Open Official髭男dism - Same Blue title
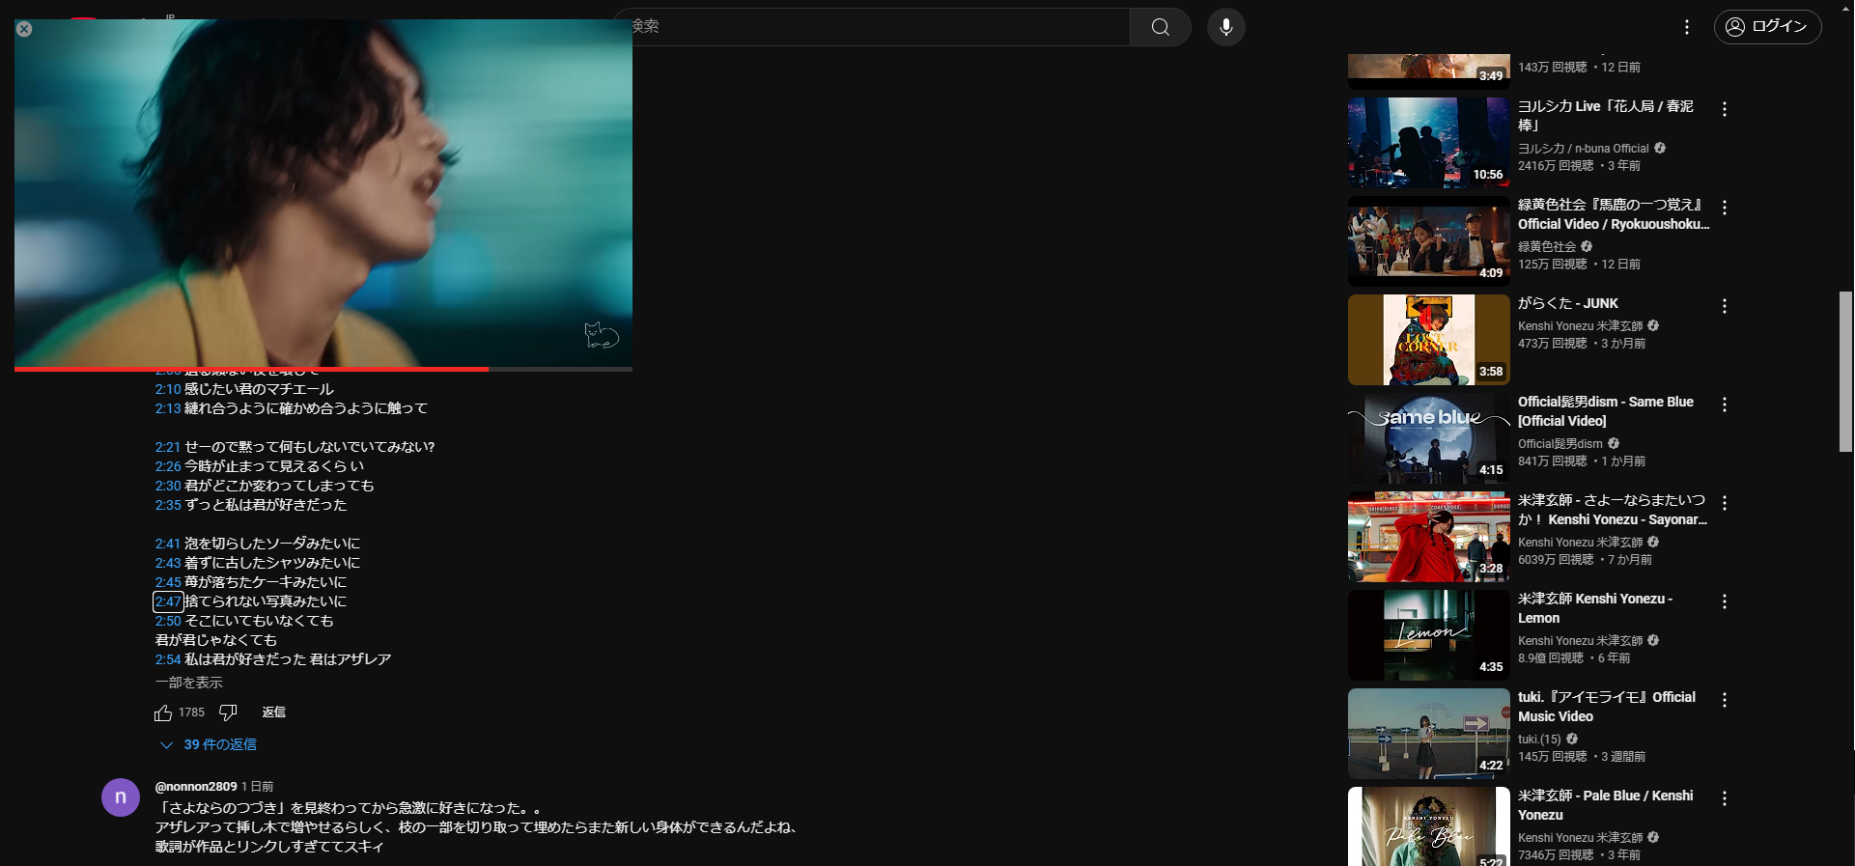 click(1605, 411)
